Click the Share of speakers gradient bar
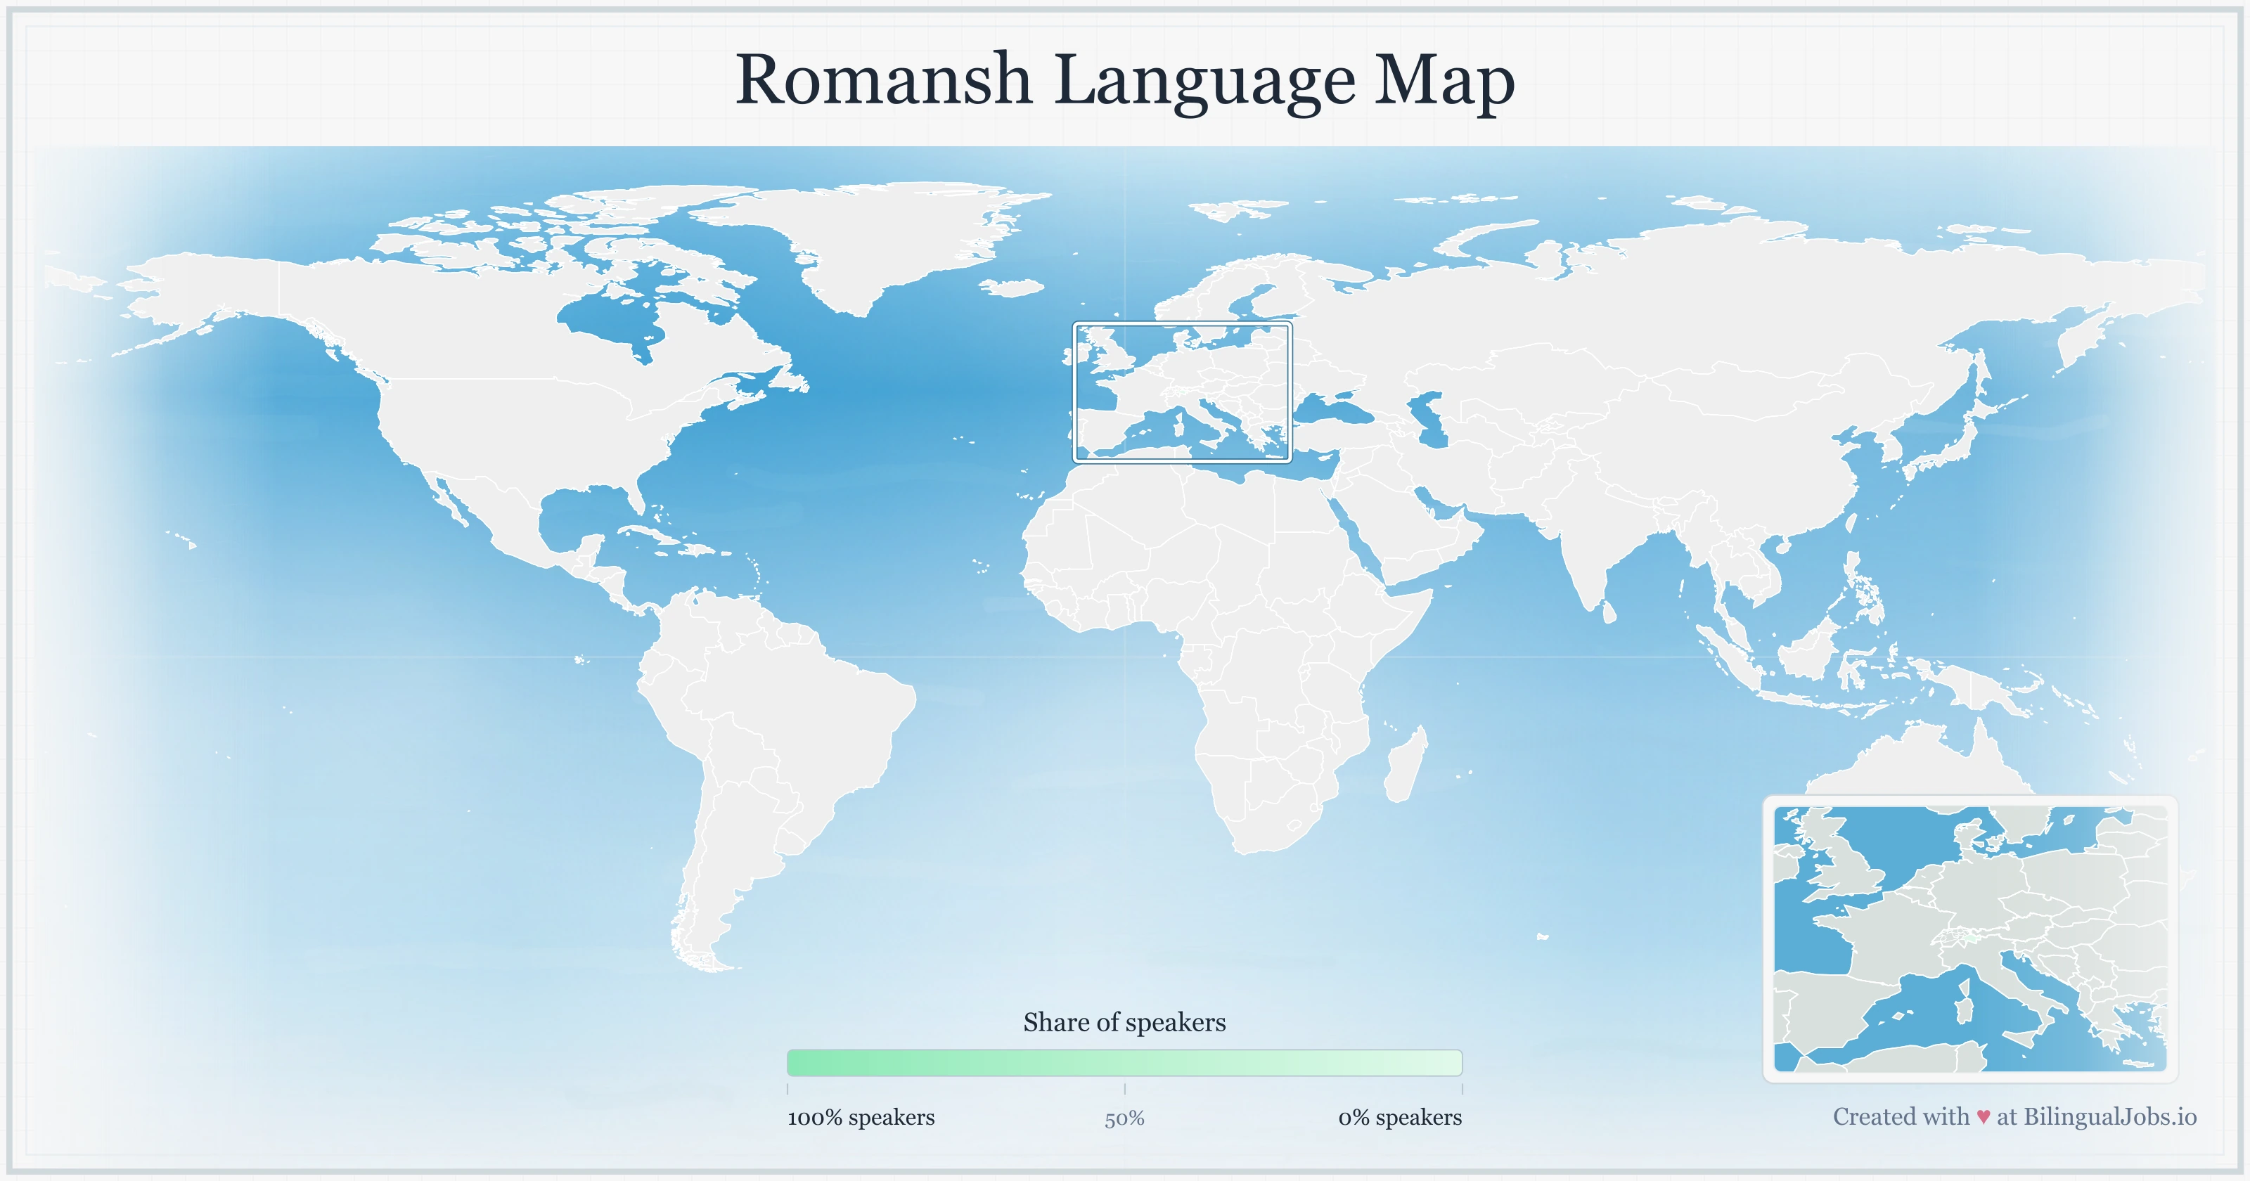Viewport: 2250px width, 1181px height. click(x=1125, y=1062)
